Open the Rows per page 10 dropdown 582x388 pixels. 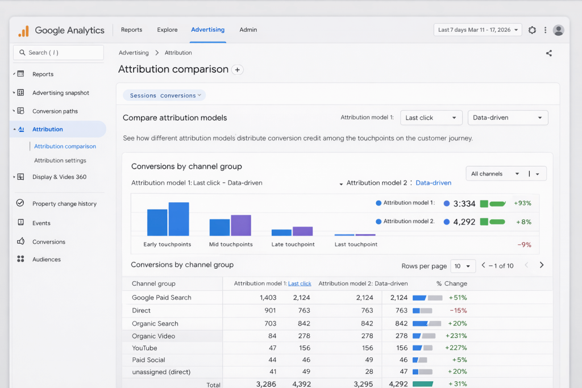[x=463, y=266]
